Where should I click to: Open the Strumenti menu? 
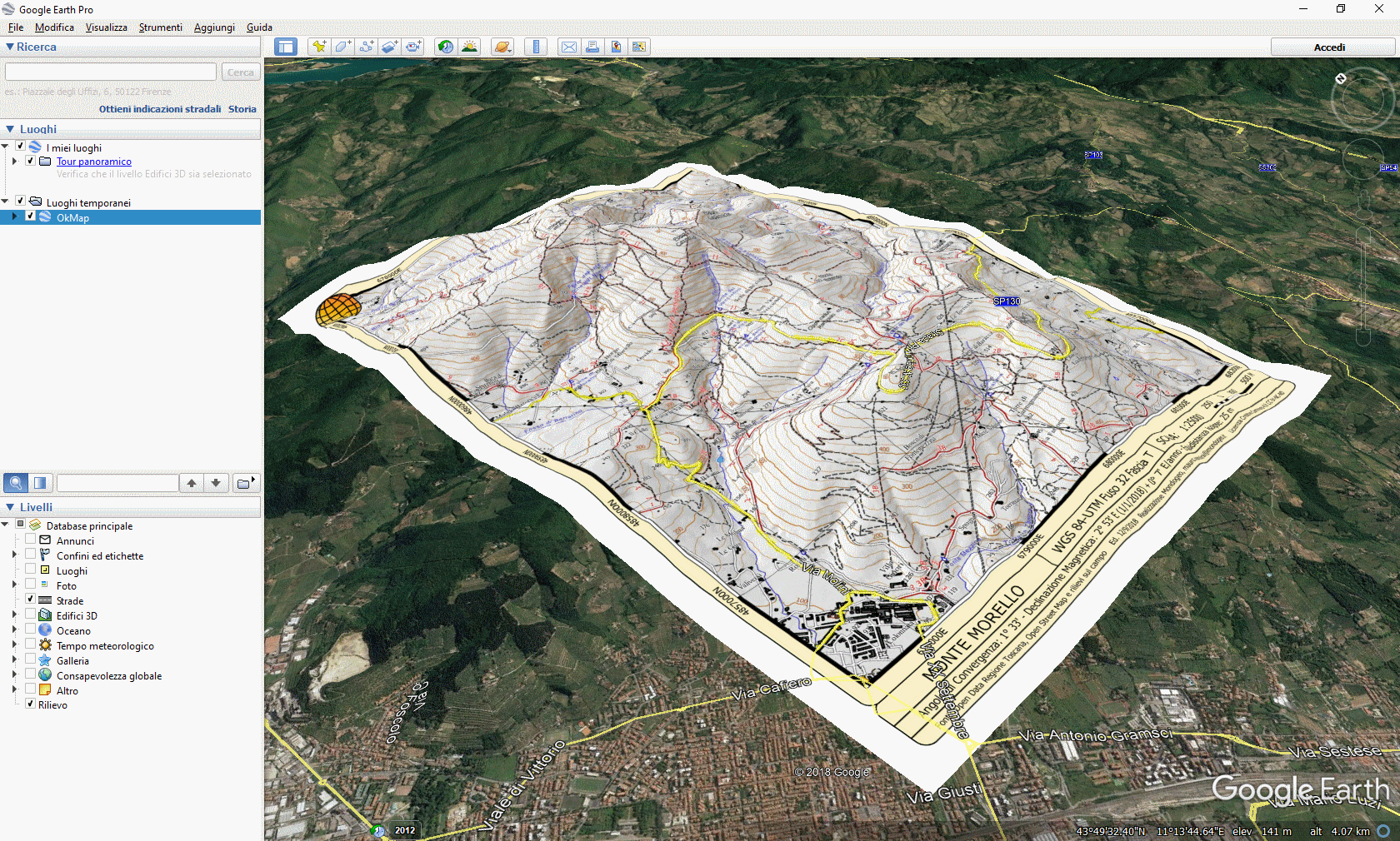(x=160, y=27)
